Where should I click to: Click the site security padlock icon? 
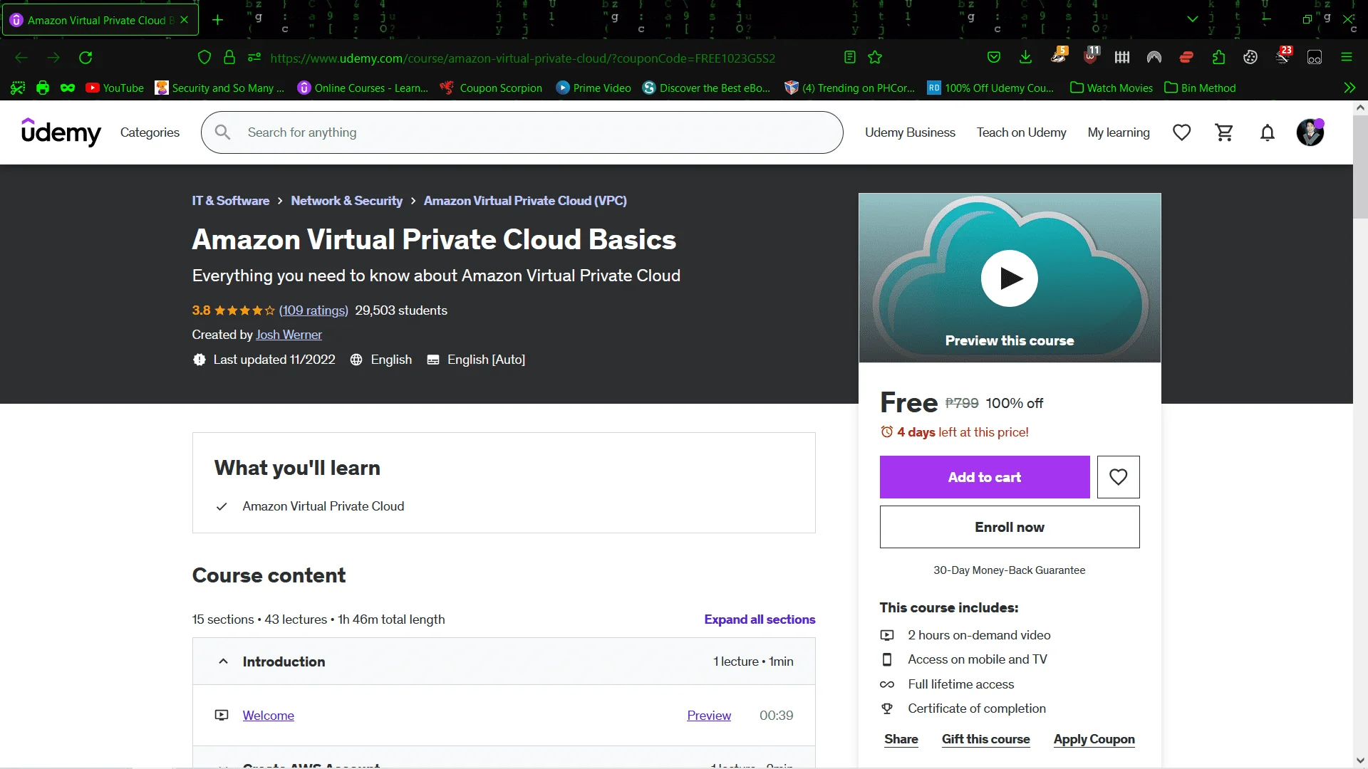click(229, 58)
